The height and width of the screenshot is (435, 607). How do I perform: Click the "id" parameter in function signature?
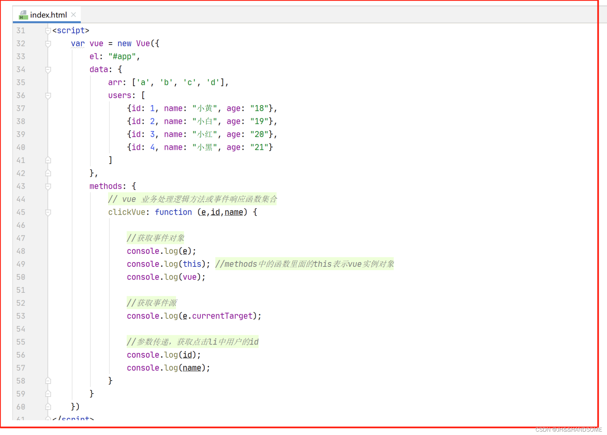[216, 212]
